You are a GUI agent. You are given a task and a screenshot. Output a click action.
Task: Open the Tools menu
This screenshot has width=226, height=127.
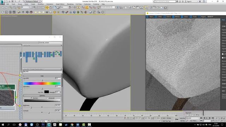click(x=13, y=4)
